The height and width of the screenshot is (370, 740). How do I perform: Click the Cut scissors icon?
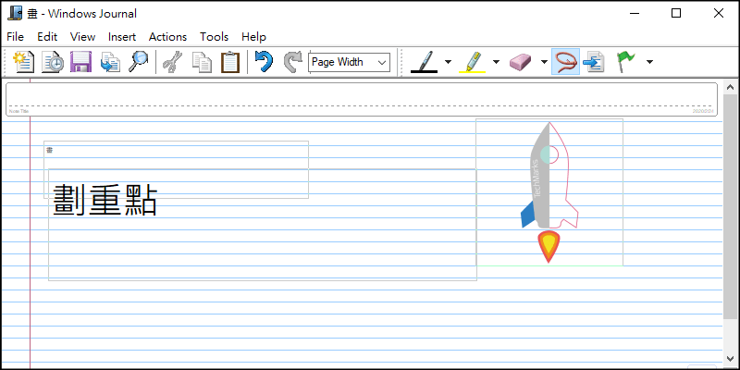click(172, 62)
